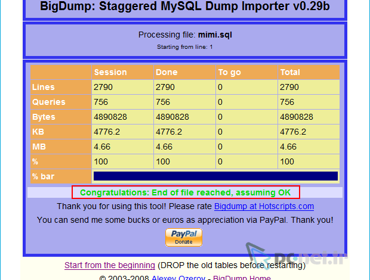Screen dimensions: 370x280
Task: Select the BigDump Staggered MySQL Dump Importer title
Action: (x=185, y=6)
